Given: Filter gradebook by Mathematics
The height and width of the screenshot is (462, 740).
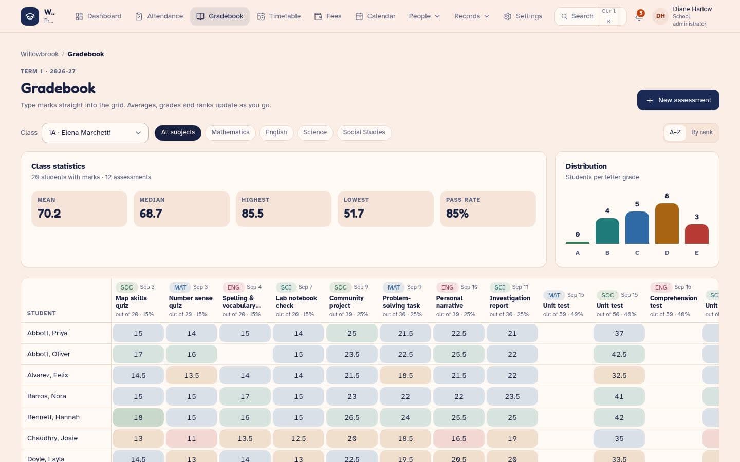Looking at the screenshot, I should point(230,132).
